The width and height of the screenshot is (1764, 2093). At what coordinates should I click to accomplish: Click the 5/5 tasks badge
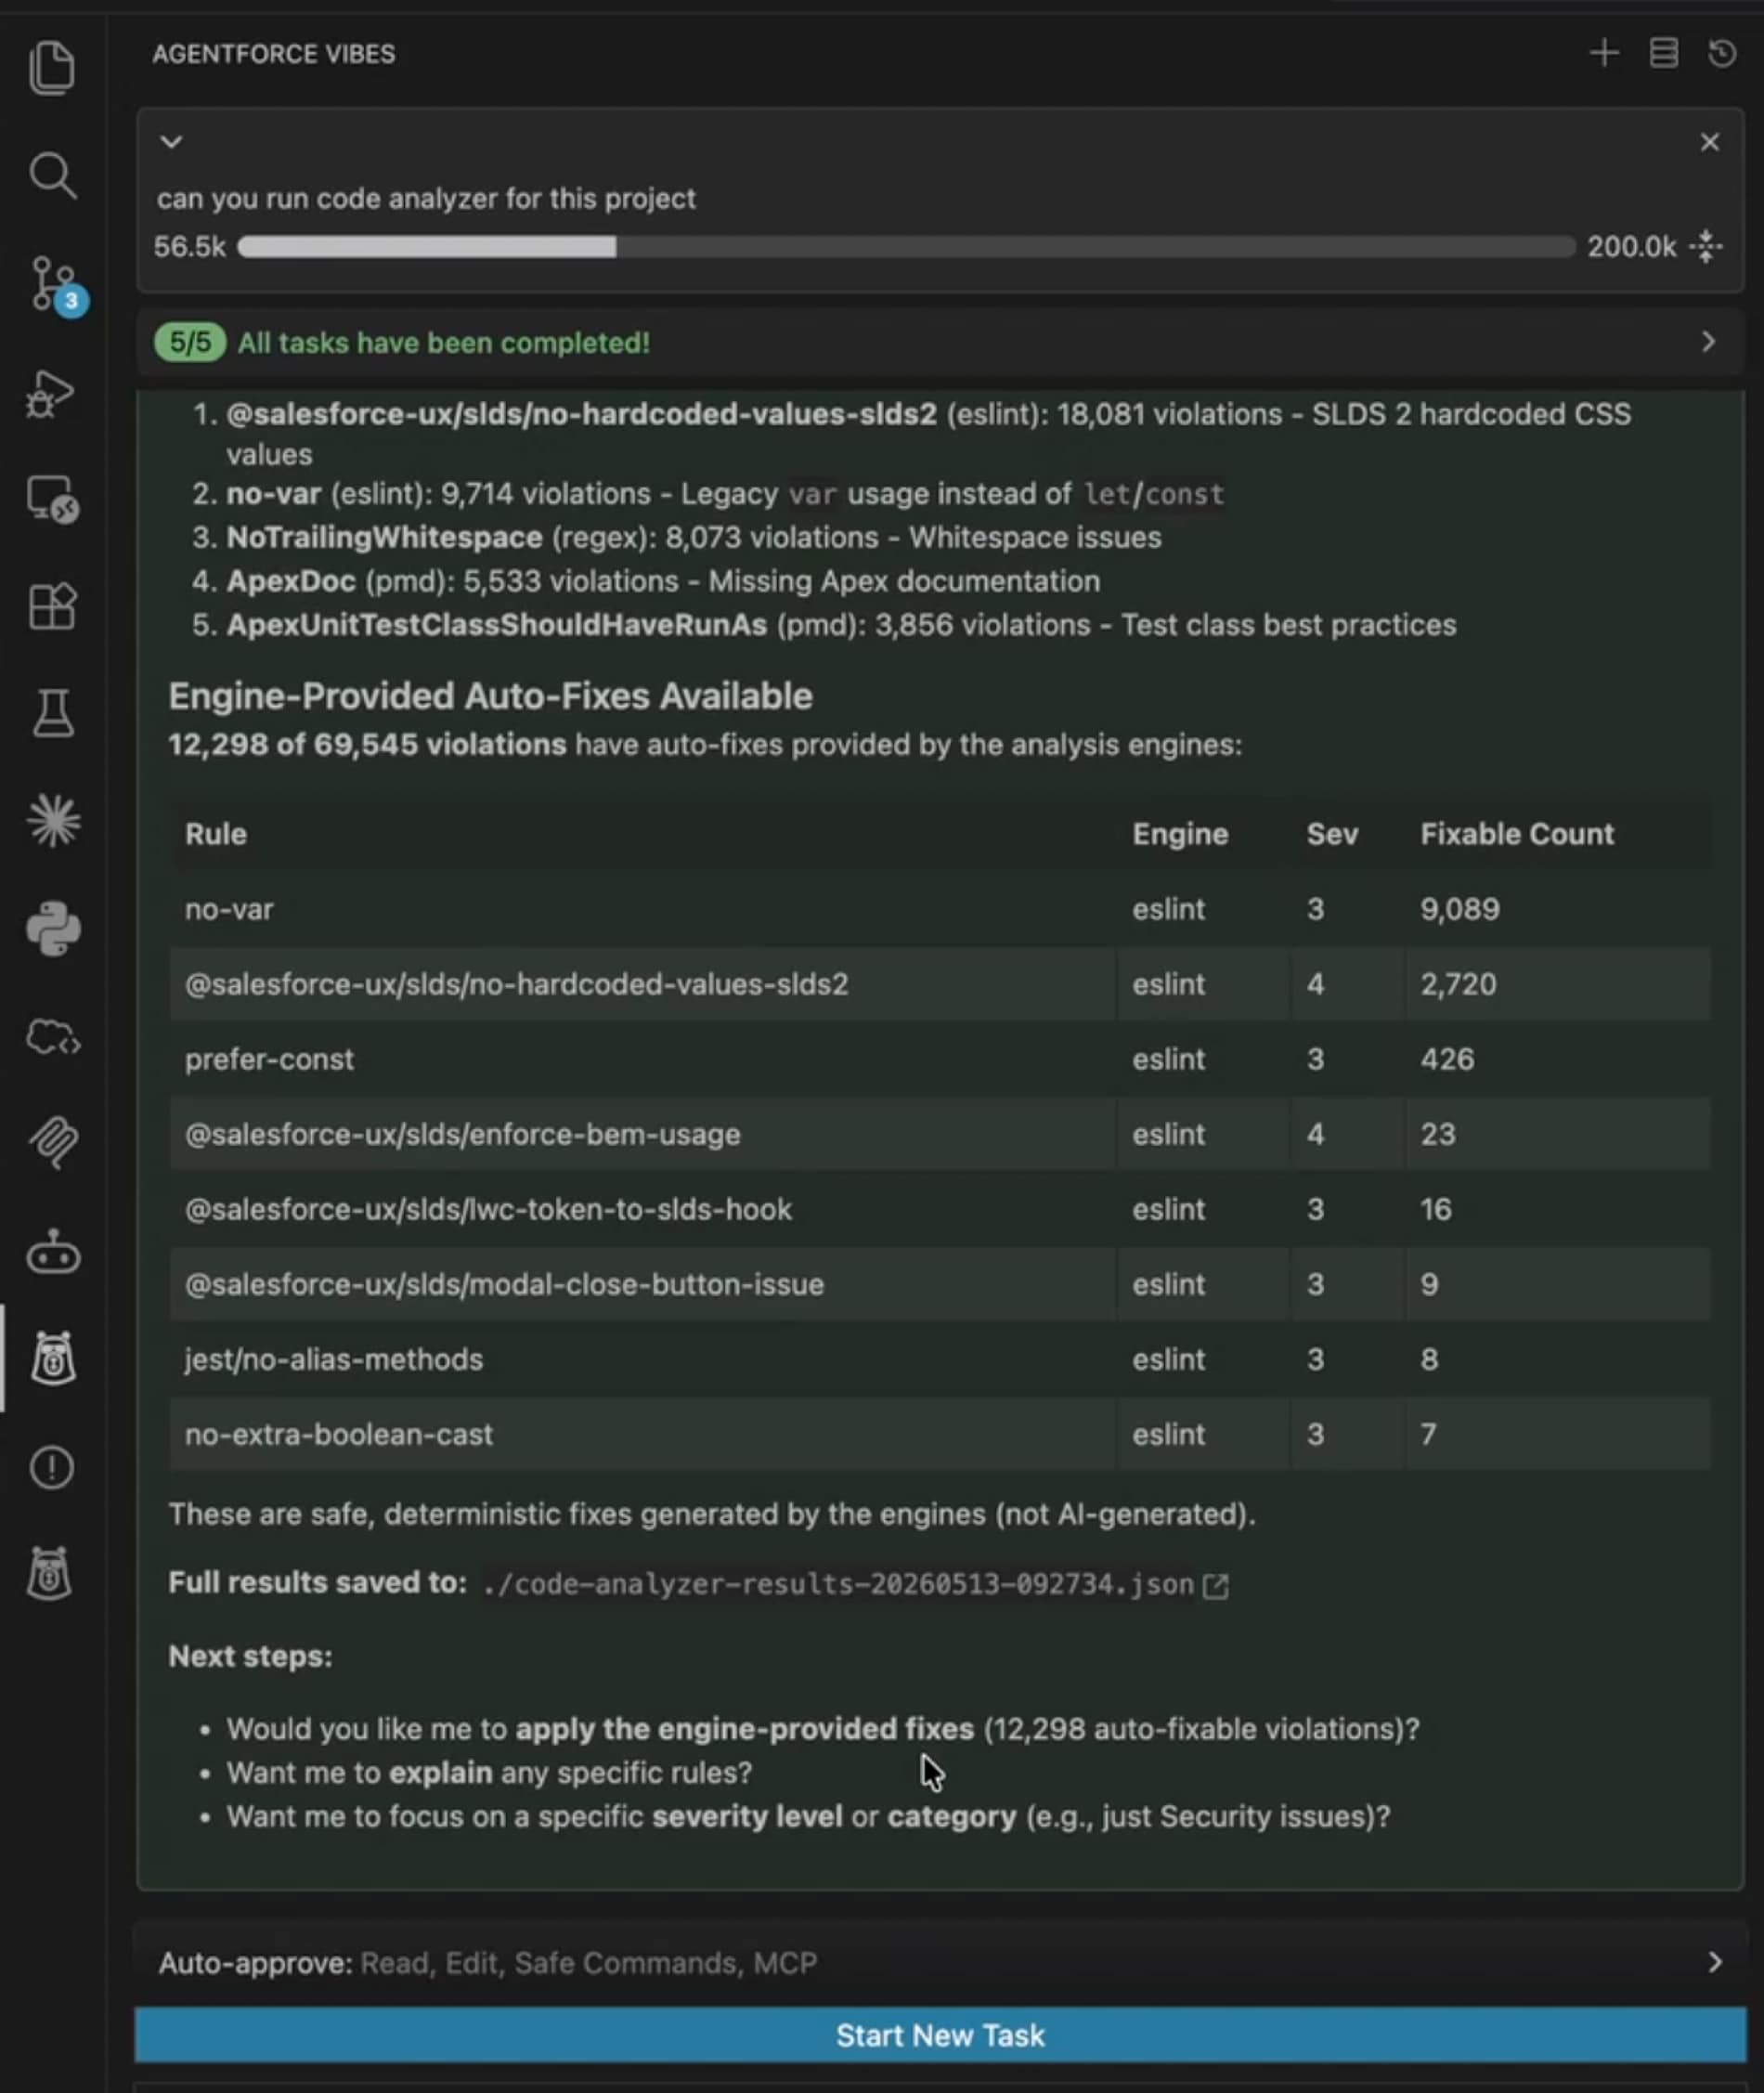pos(190,342)
